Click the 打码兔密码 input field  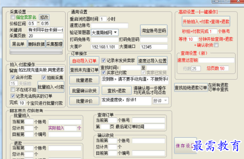[x=154, y=39]
